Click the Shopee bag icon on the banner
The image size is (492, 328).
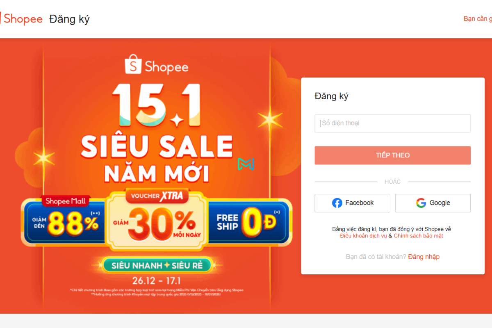[133, 64]
